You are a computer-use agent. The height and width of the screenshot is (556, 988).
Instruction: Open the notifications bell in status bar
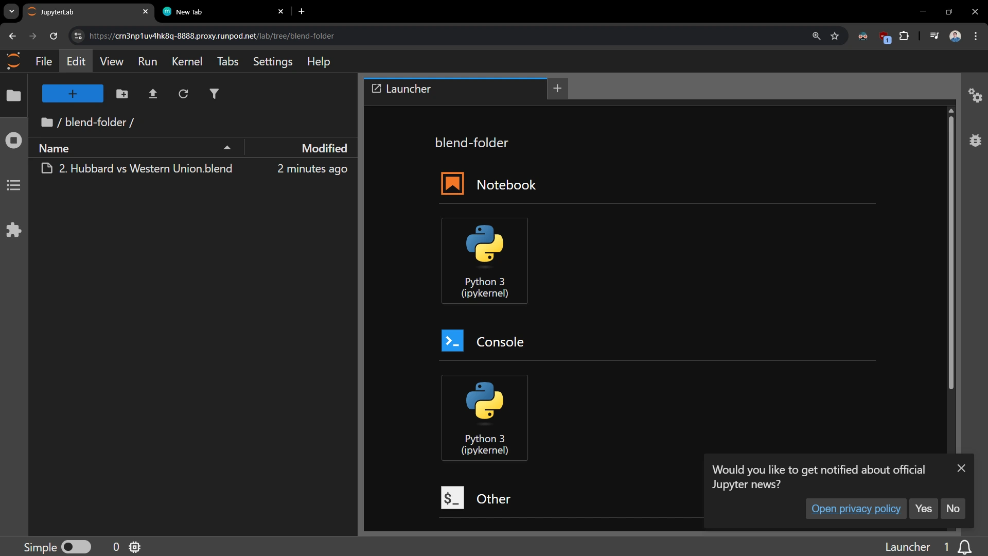pyautogui.click(x=965, y=547)
